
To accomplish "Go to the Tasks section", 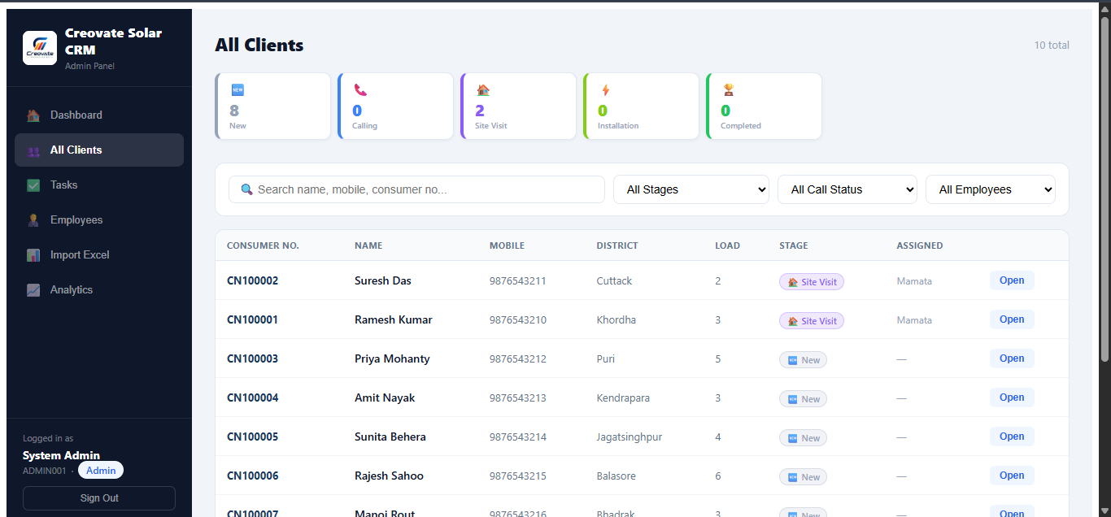I will click(99, 185).
